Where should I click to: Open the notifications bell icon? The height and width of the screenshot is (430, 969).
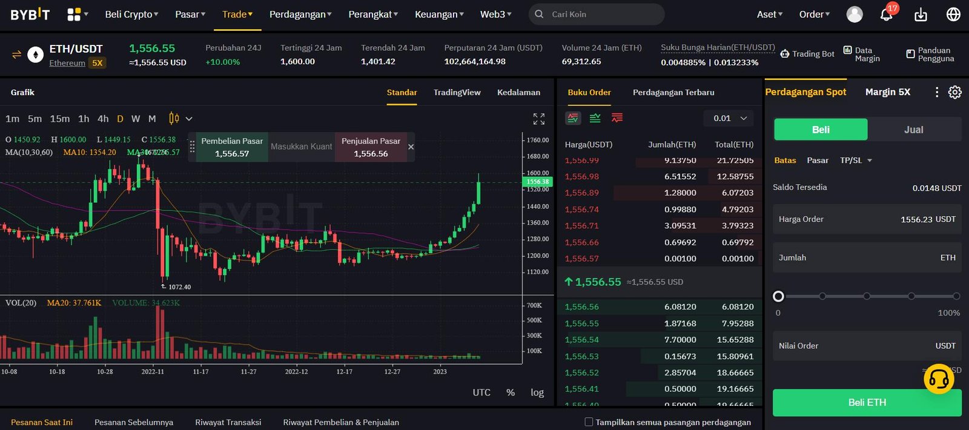pyautogui.click(x=886, y=15)
